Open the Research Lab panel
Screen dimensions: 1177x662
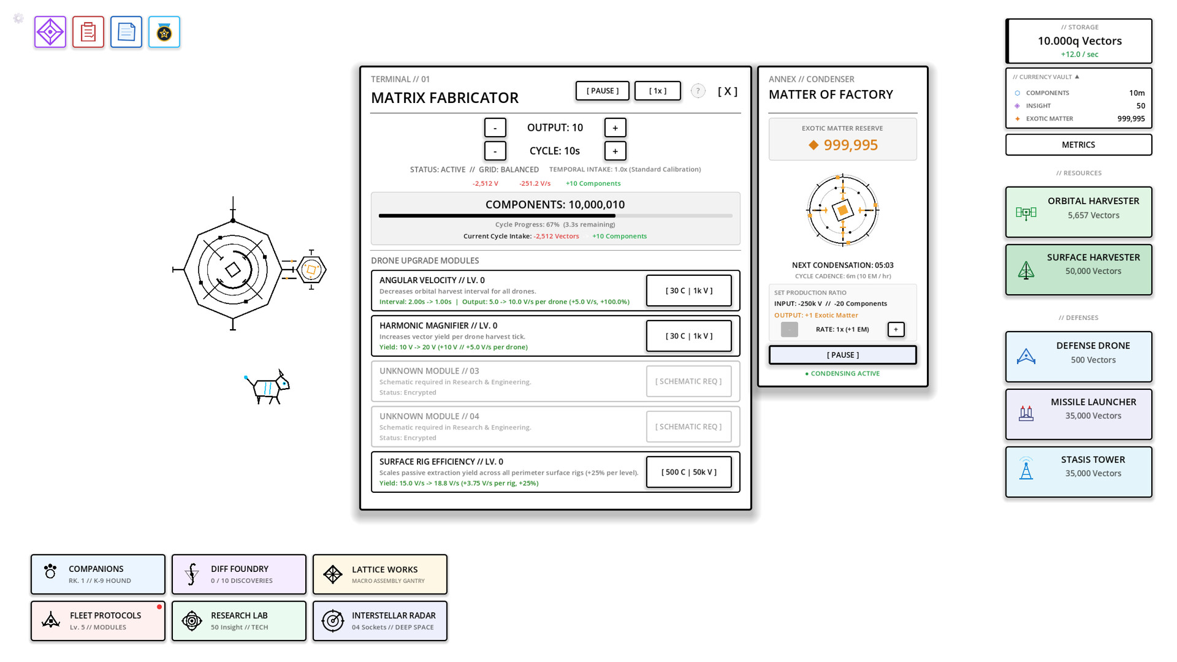(239, 621)
